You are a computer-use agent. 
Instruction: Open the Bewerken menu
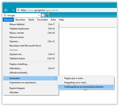point(20,20)
